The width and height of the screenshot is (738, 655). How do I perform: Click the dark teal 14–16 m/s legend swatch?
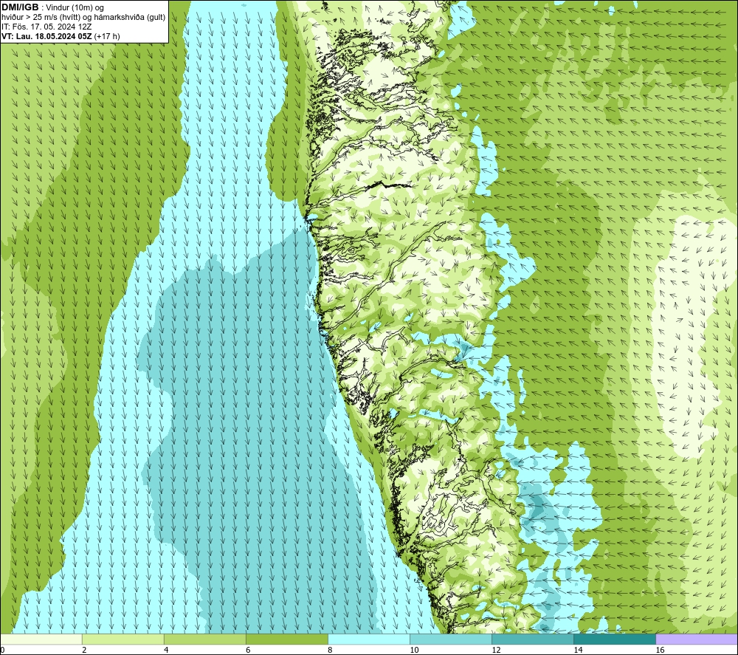pos(615,639)
